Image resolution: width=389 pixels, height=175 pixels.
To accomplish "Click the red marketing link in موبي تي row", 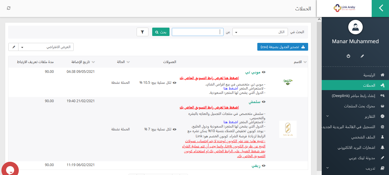I will coord(209,78).
